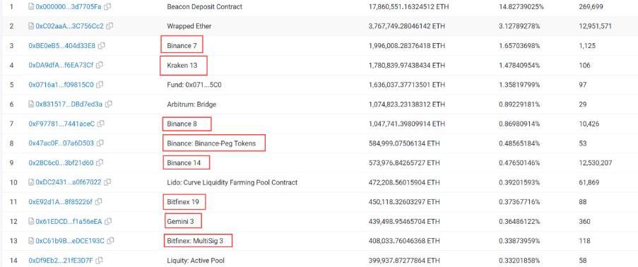Image resolution: width=638 pixels, height=267 pixels.
Task: Click contract file icon beside 0xDC2431...a0f67022
Action: click(31, 182)
